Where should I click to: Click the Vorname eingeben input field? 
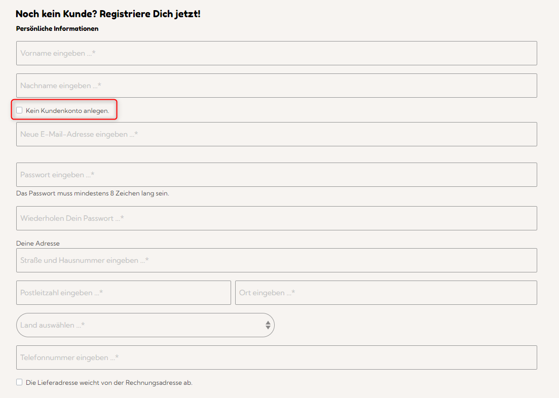[276, 53]
